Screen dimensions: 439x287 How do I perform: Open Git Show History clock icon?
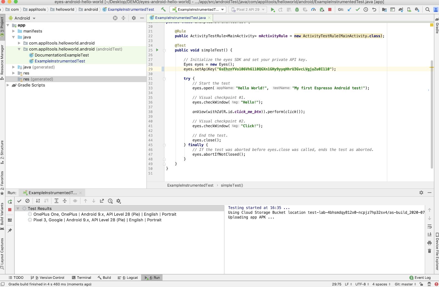(x=366, y=10)
